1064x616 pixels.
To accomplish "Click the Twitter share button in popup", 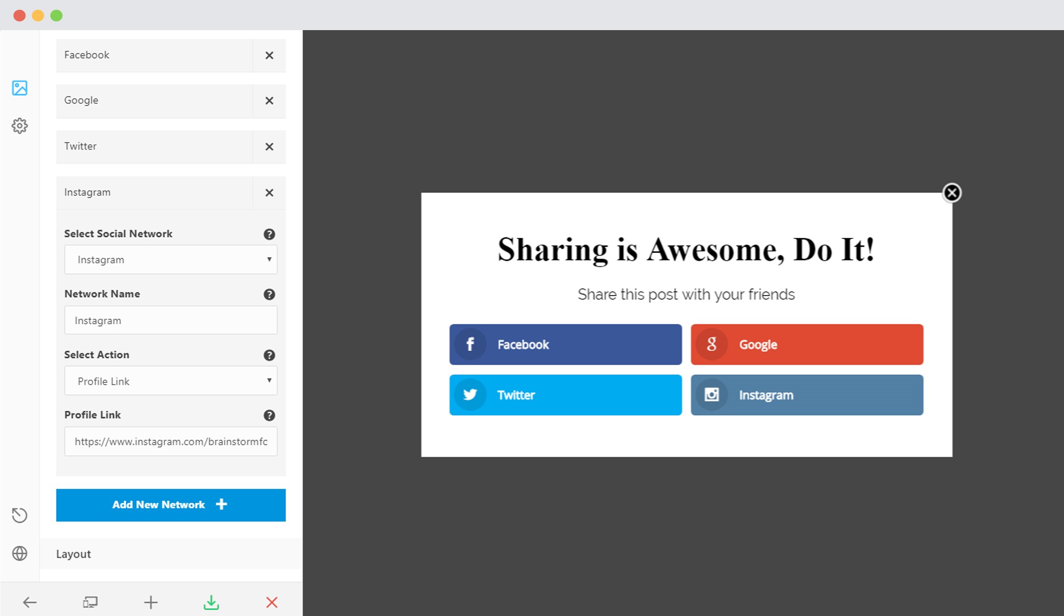I will click(x=566, y=395).
